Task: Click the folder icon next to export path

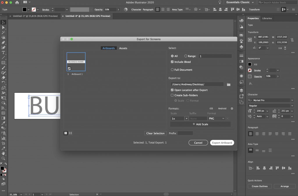Action: tap(229, 85)
